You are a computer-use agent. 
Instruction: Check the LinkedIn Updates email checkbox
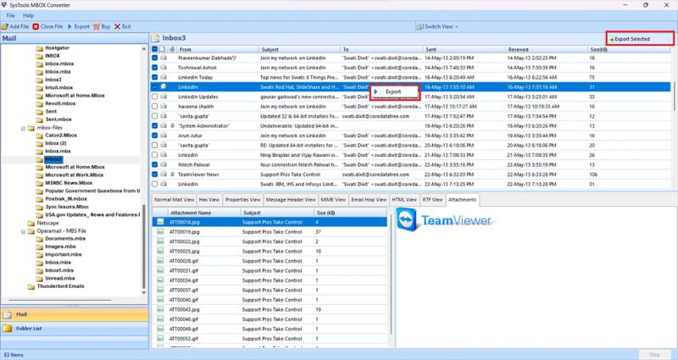pos(155,97)
